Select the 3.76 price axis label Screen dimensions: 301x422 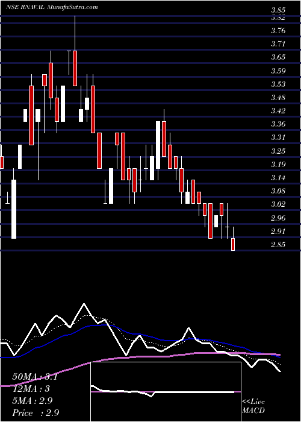pos(278,31)
